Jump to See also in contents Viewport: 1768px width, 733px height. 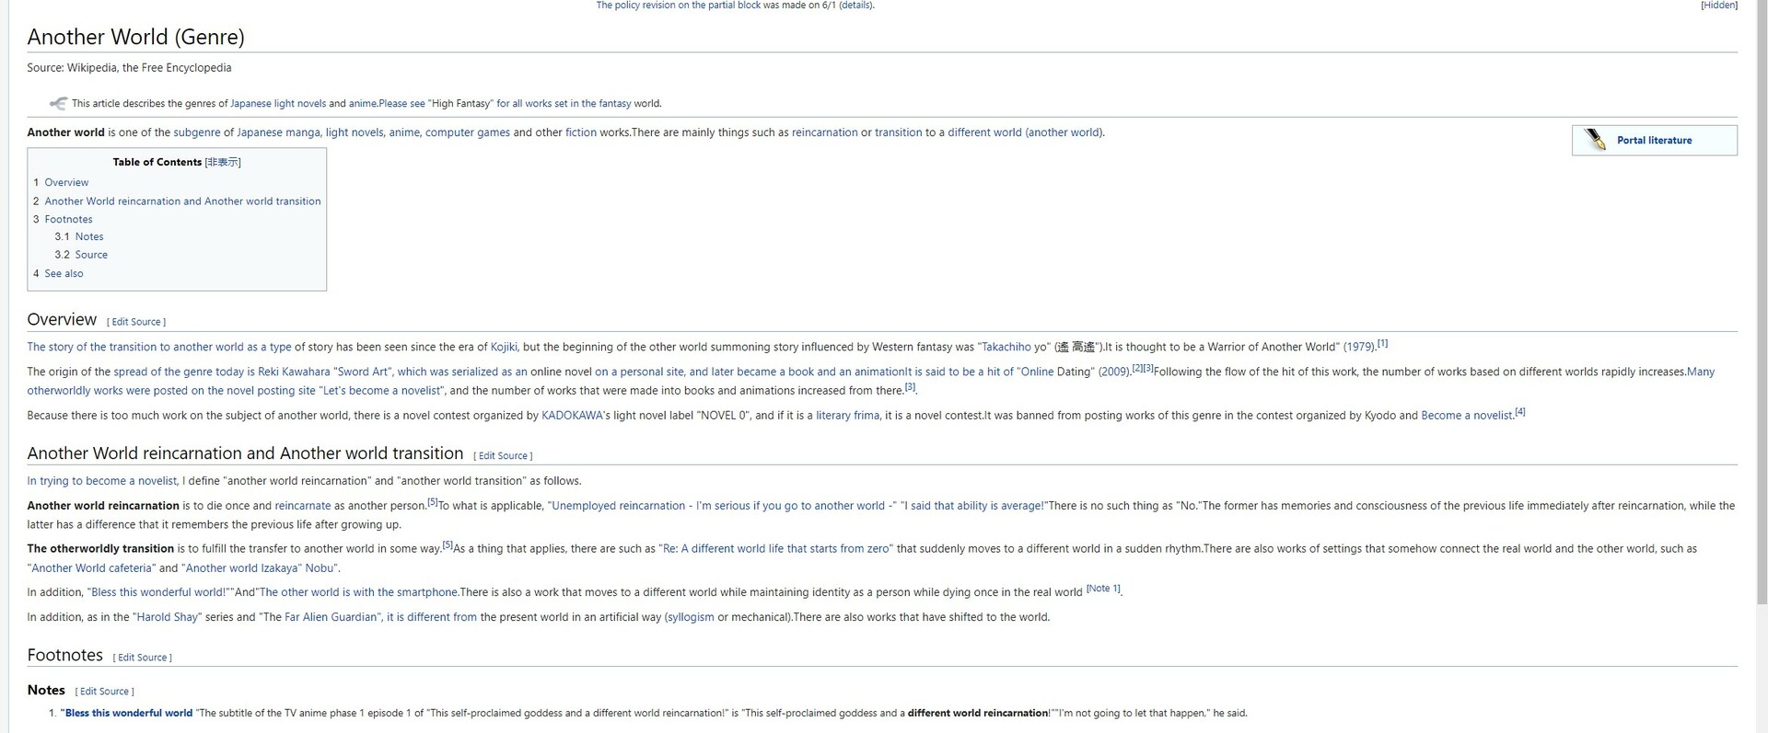click(x=64, y=273)
